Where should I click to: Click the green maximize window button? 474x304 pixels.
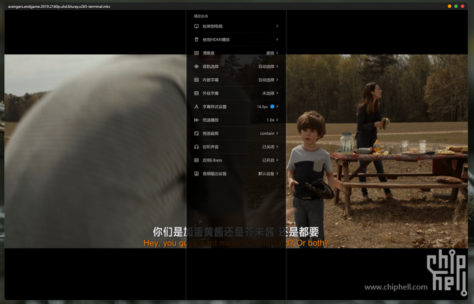tap(456, 6)
